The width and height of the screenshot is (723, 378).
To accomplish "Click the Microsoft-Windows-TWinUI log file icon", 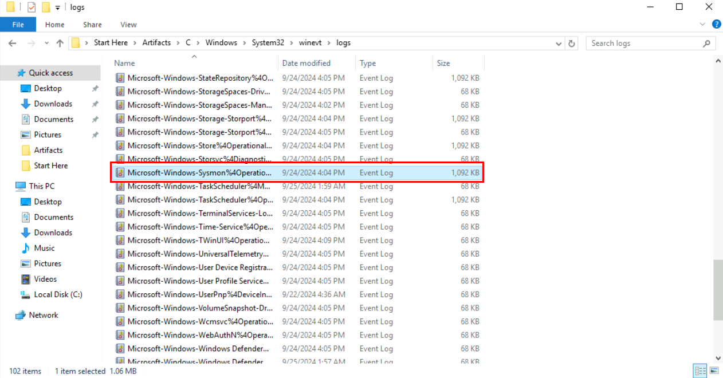I will [x=120, y=240].
